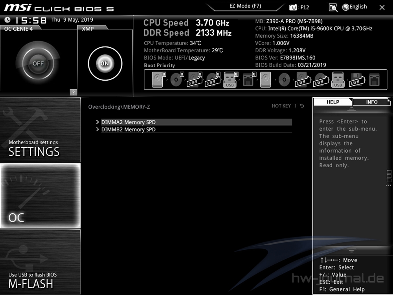Viewport: 393px width, 295px height.
Task: Select the UEFI USB hard disk boot icon
Action: pyautogui.click(x=195, y=79)
